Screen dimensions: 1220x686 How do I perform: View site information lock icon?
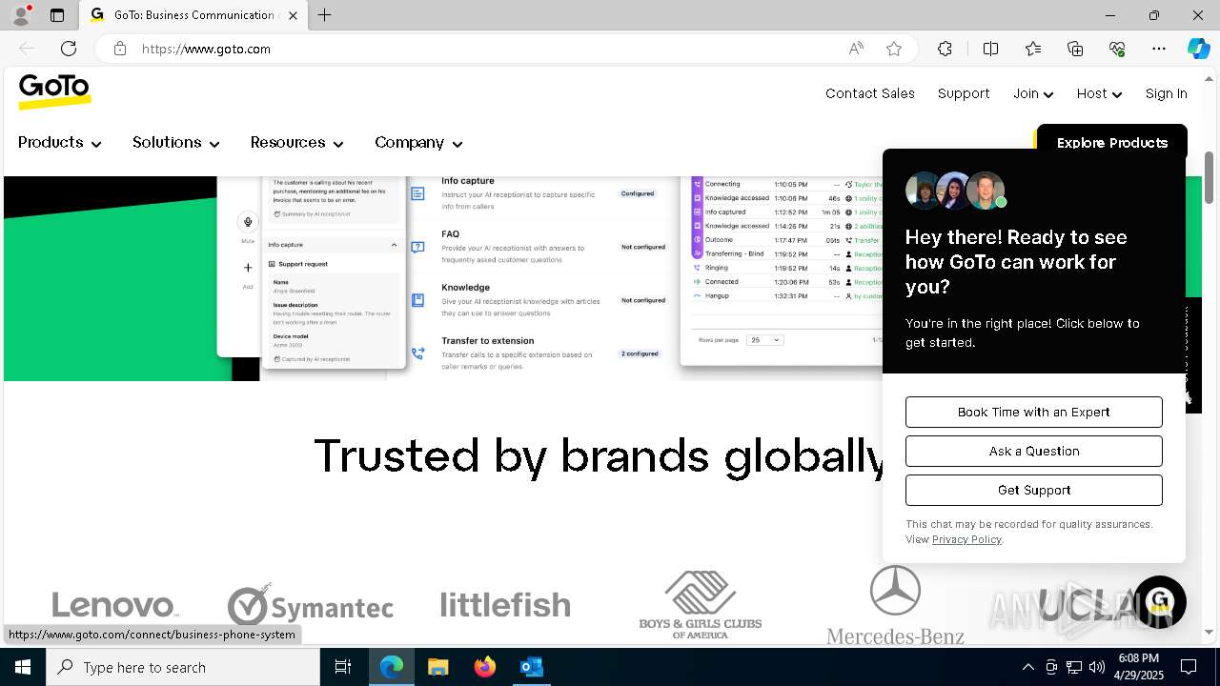pyautogui.click(x=119, y=49)
